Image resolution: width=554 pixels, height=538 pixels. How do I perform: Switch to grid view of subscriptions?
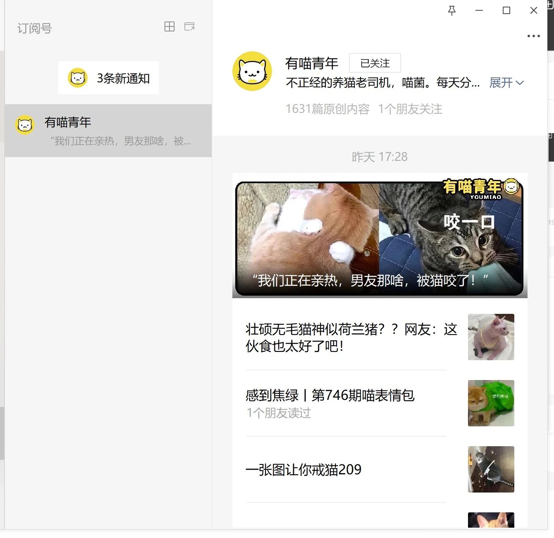coord(170,26)
